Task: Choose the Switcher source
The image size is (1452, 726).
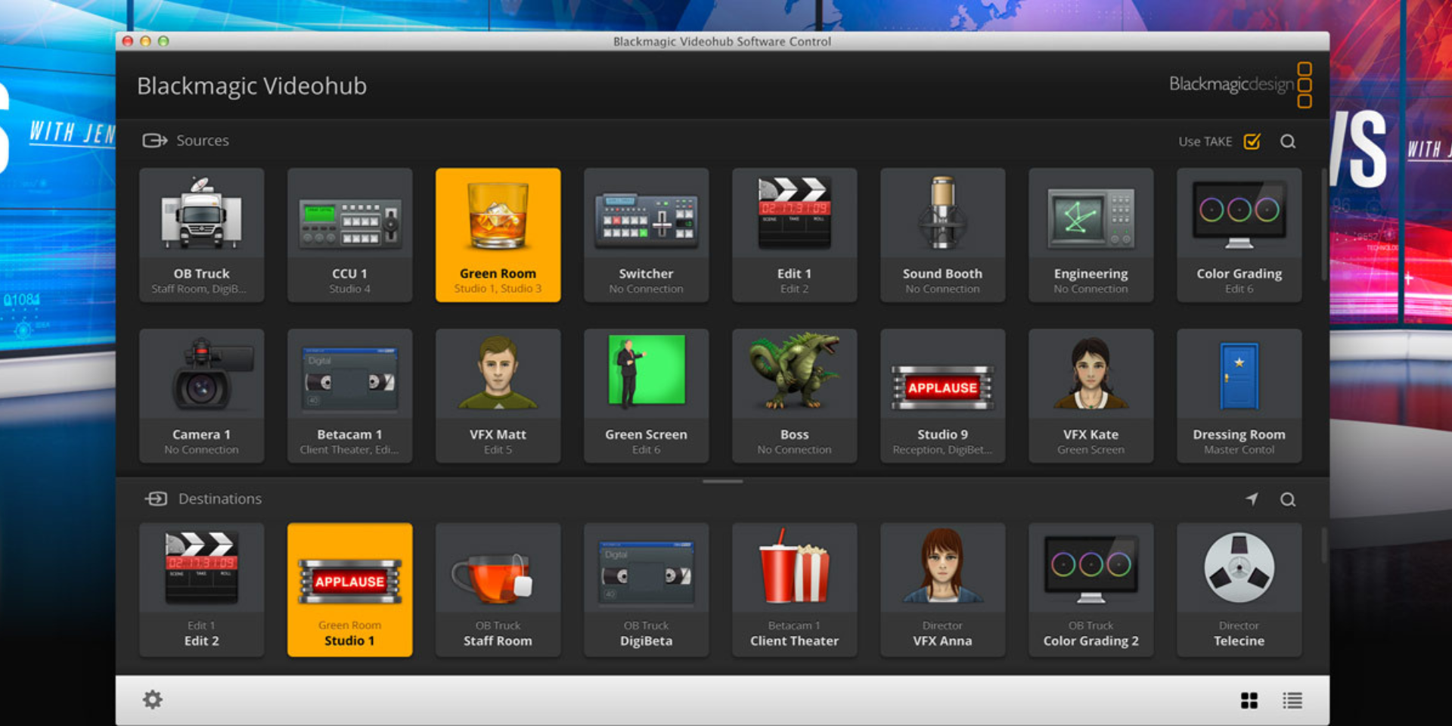Action: point(646,235)
